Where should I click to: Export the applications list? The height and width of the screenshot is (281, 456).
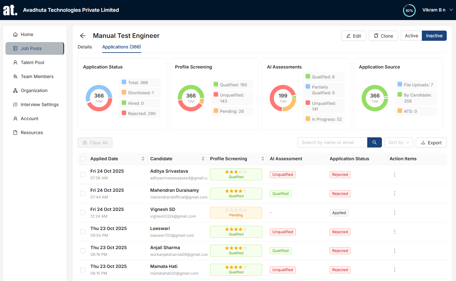pyautogui.click(x=431, y=142)
